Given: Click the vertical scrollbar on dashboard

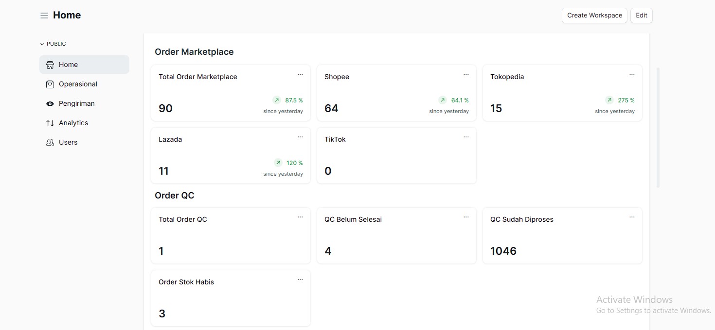Looking at the screenshot, I should click(x=658, y=127).
